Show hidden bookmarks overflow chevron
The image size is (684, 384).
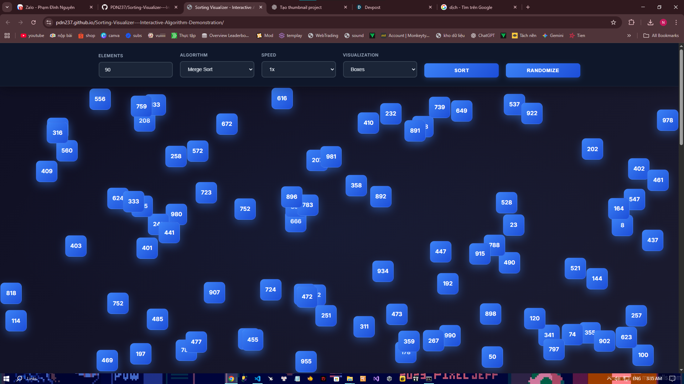coord(629,36)
